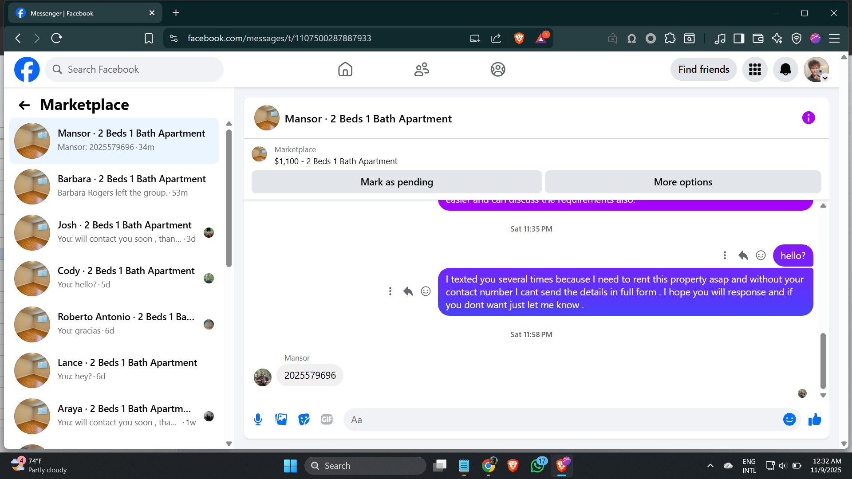Open account menu from profile picture
The height and width of the screenshot is (479, 852).
click(x=816, y=69)
